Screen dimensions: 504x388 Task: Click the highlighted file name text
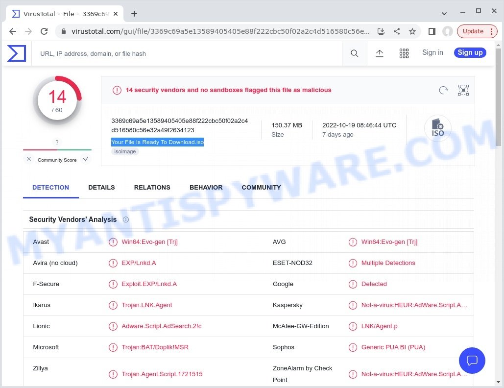point(158,142)
